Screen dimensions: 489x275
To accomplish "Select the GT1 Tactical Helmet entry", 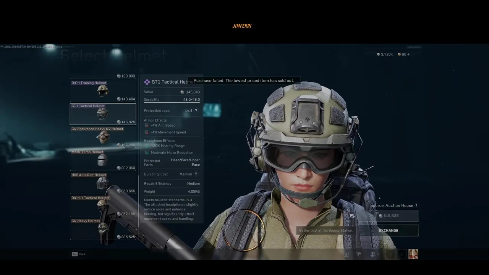I will click(x=103, y=114).
